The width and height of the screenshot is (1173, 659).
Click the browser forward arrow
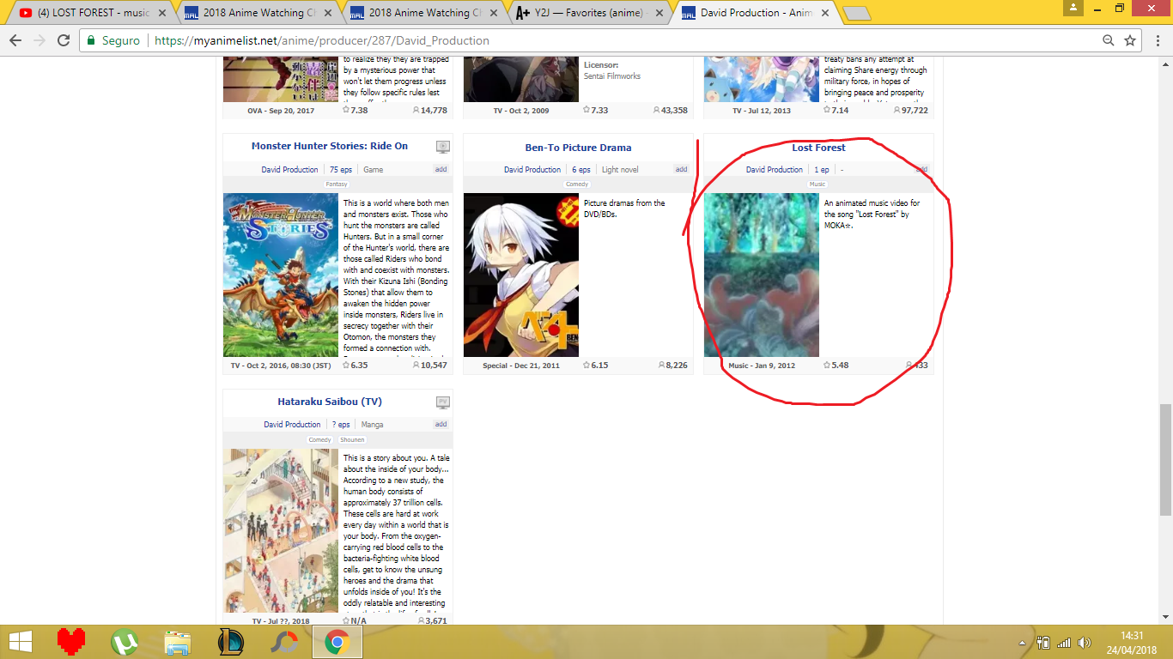(x=40, y=40)
